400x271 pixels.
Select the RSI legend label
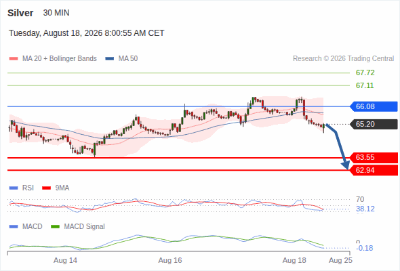point(28,188)
